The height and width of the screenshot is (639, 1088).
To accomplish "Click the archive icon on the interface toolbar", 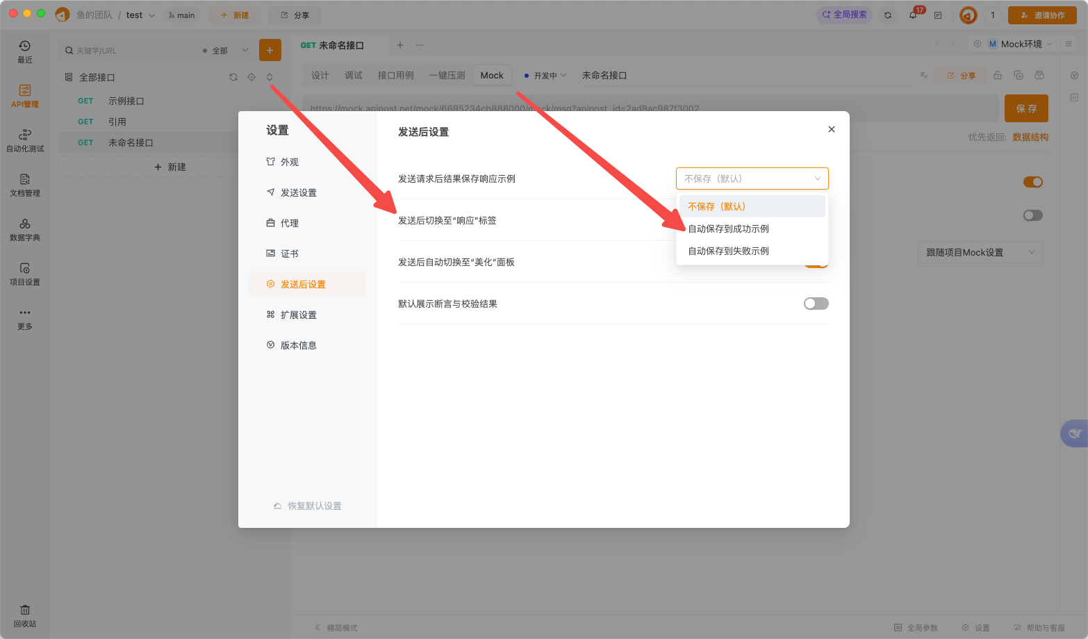I will coord(1039,75).
